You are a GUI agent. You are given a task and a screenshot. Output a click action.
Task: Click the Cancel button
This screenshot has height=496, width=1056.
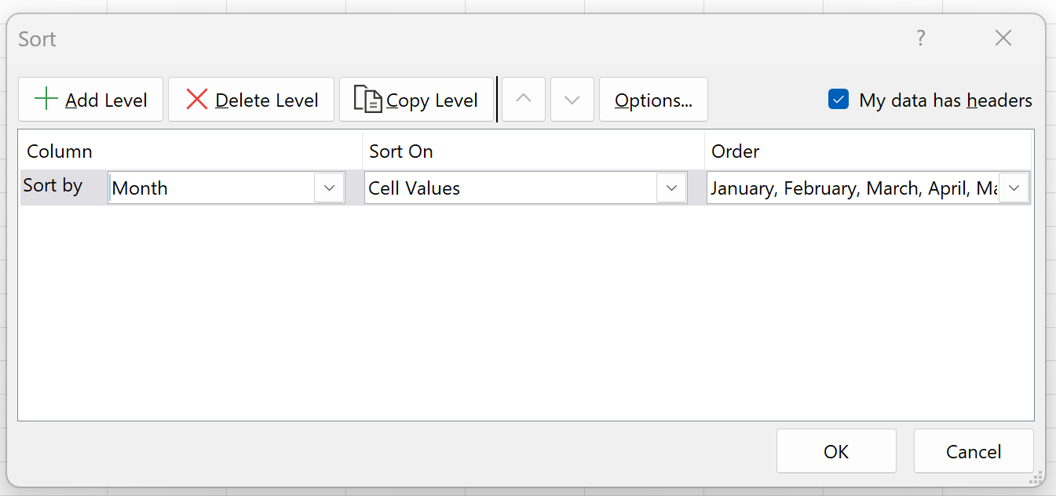click(974, 451)
